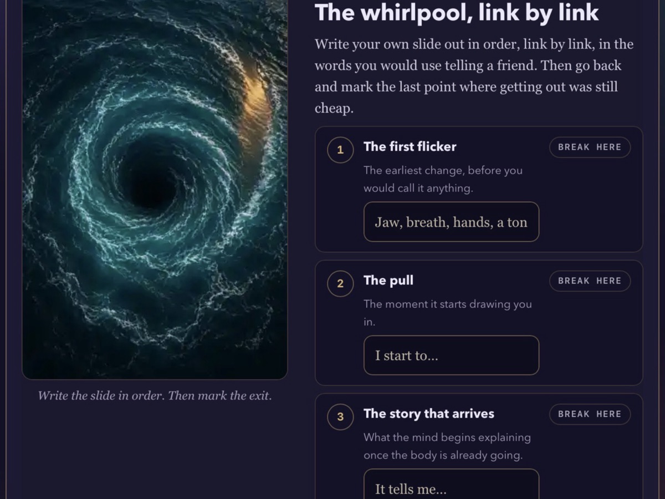Click the step 3 number badge
Viewport: 665px width, 499px height.
340,417
